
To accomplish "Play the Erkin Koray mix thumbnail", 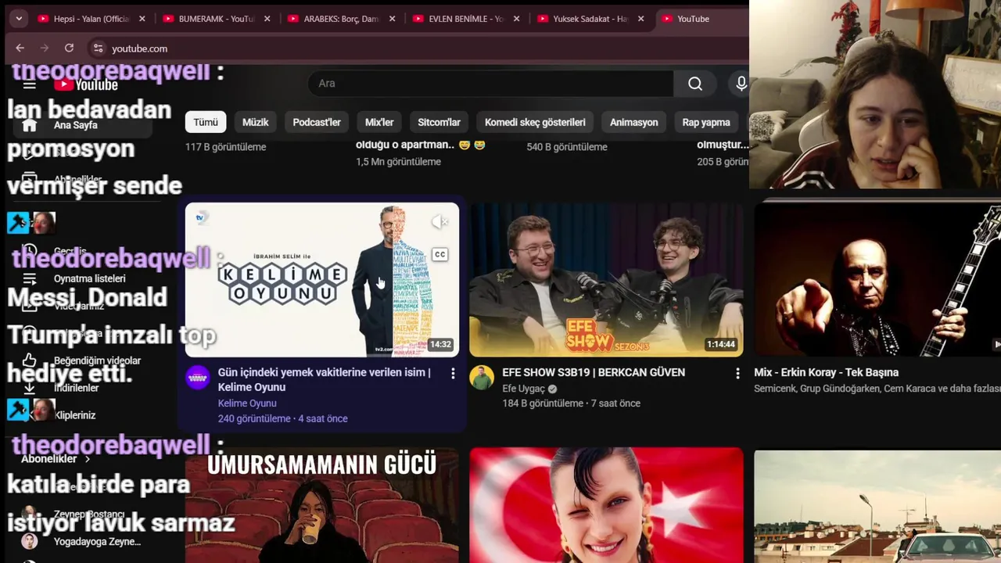I will point(877,280).
